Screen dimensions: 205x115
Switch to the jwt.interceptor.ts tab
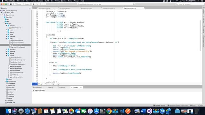coord(65,8)
